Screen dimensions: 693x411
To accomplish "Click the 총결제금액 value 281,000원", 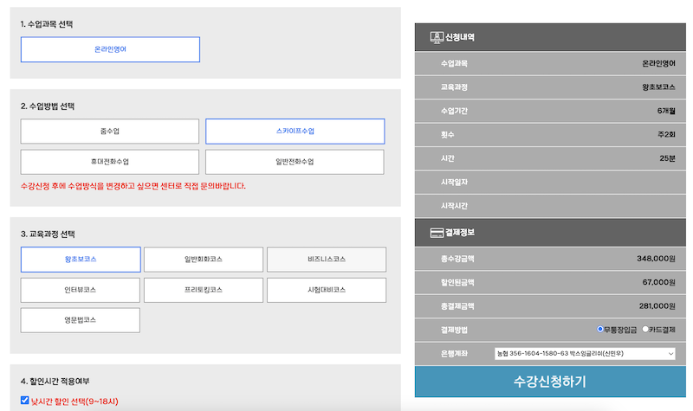I will click(657, 306).
